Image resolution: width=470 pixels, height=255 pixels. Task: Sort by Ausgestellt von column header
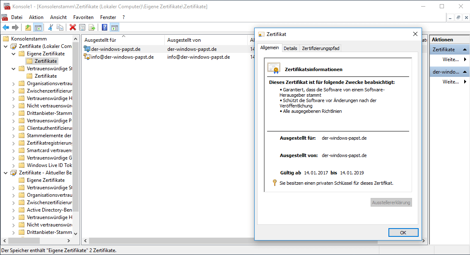click(x=184, y=40)
